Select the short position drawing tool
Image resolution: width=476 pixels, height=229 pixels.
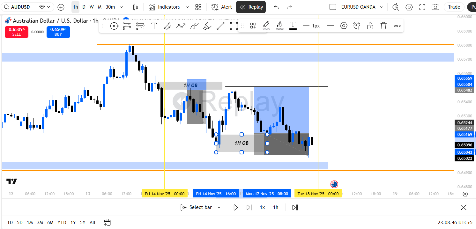tap(140, 26)
